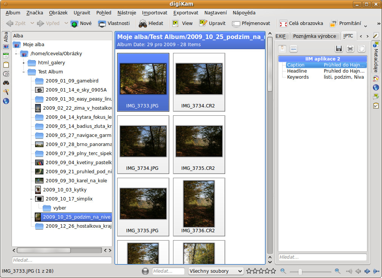Viewport: 382px width, 278px height.
Task: Go to next image with blue arrow
Action: point(367,271)
